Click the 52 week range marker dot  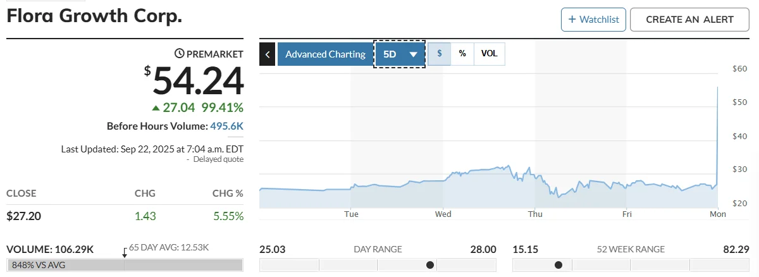[x=558, y=265]
